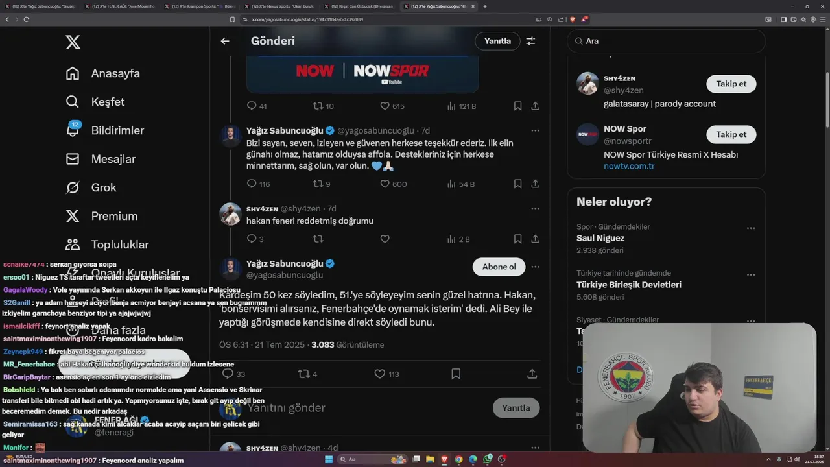Switch to the Reşat Can Özbudak tab
The width and height of the screenshot is (830, 467).
359,6
